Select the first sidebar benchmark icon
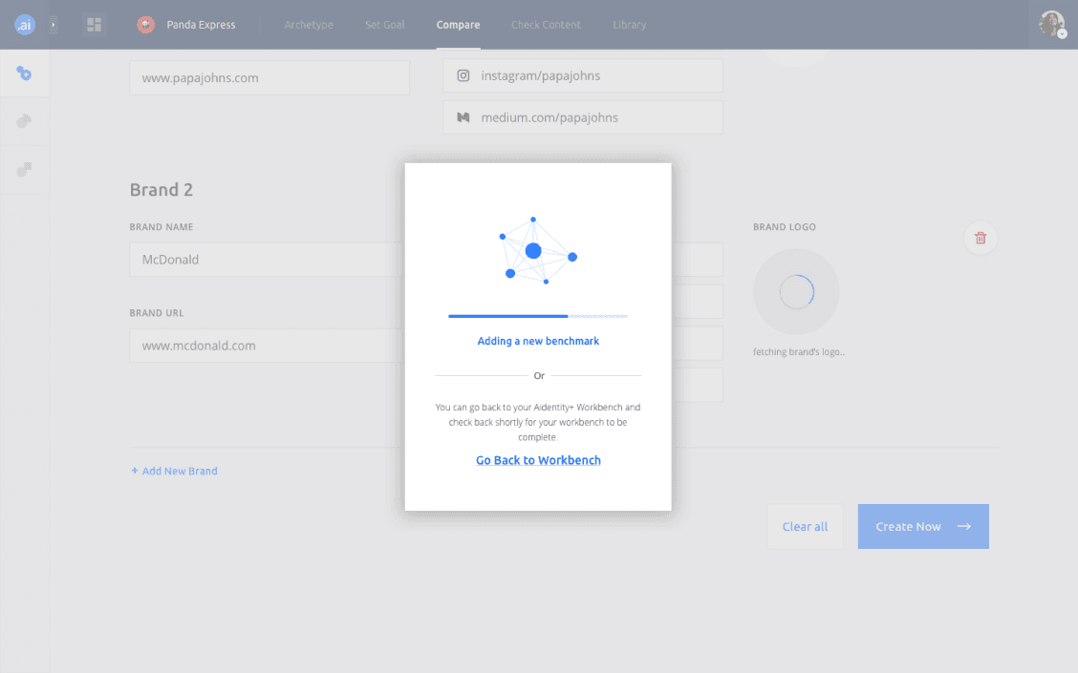This screenshot has height=673, width=1078. pyautogui.click(x=24, y=74)
